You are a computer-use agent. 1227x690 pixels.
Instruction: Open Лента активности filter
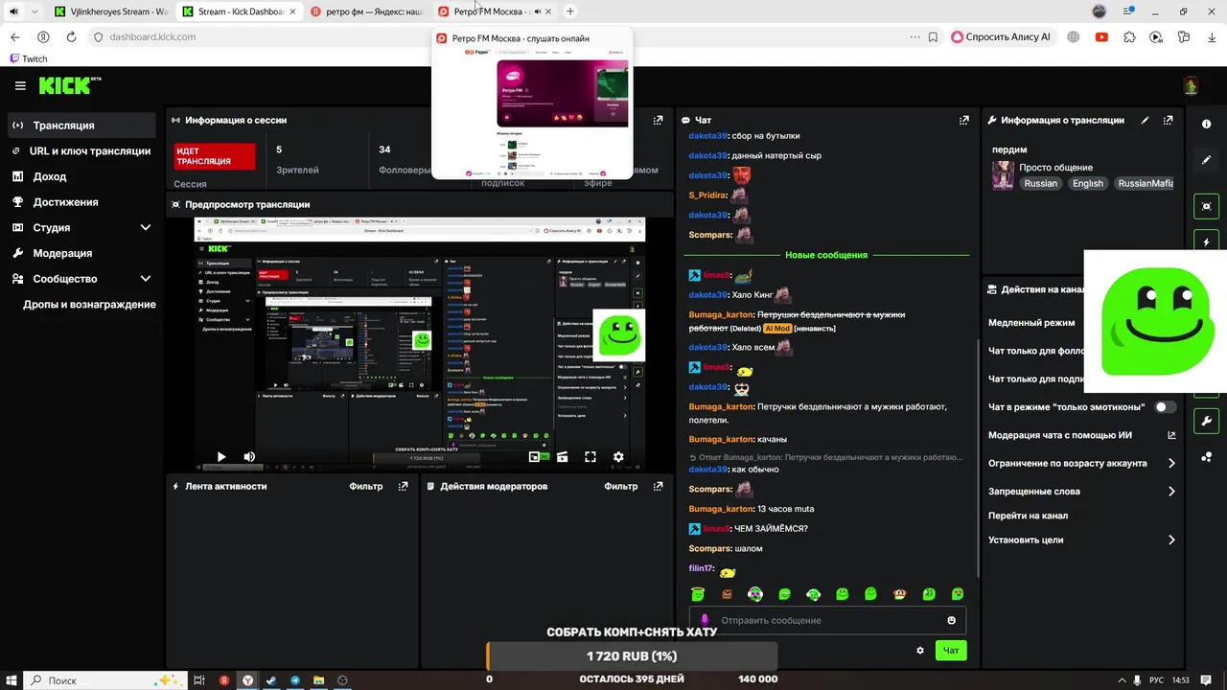coord(365,486)
